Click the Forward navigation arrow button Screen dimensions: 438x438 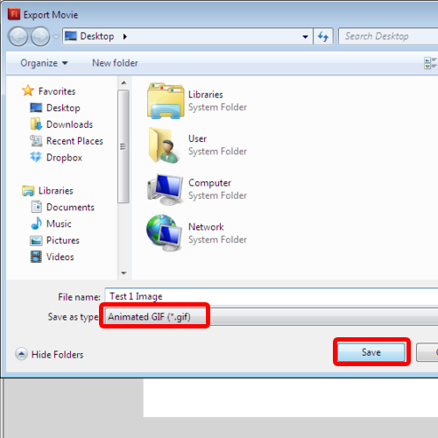[40, 37]
